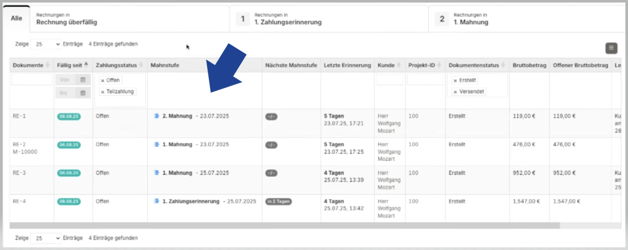Click the document icon beside 1. Zahlungserinnerung

157,201
